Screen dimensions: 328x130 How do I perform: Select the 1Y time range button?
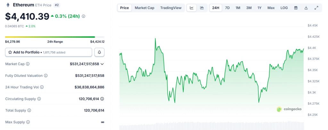(x=259, y=8)
